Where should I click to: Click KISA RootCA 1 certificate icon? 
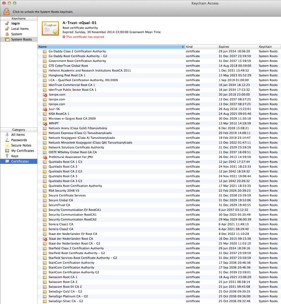[45, 114]
